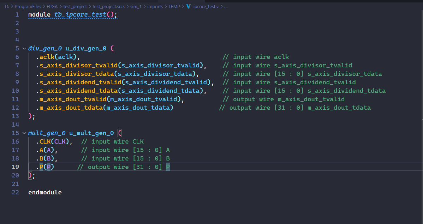Click the u_mult_gen_0 instance name
The image size is (423, 224).
(x=91, y=133)
